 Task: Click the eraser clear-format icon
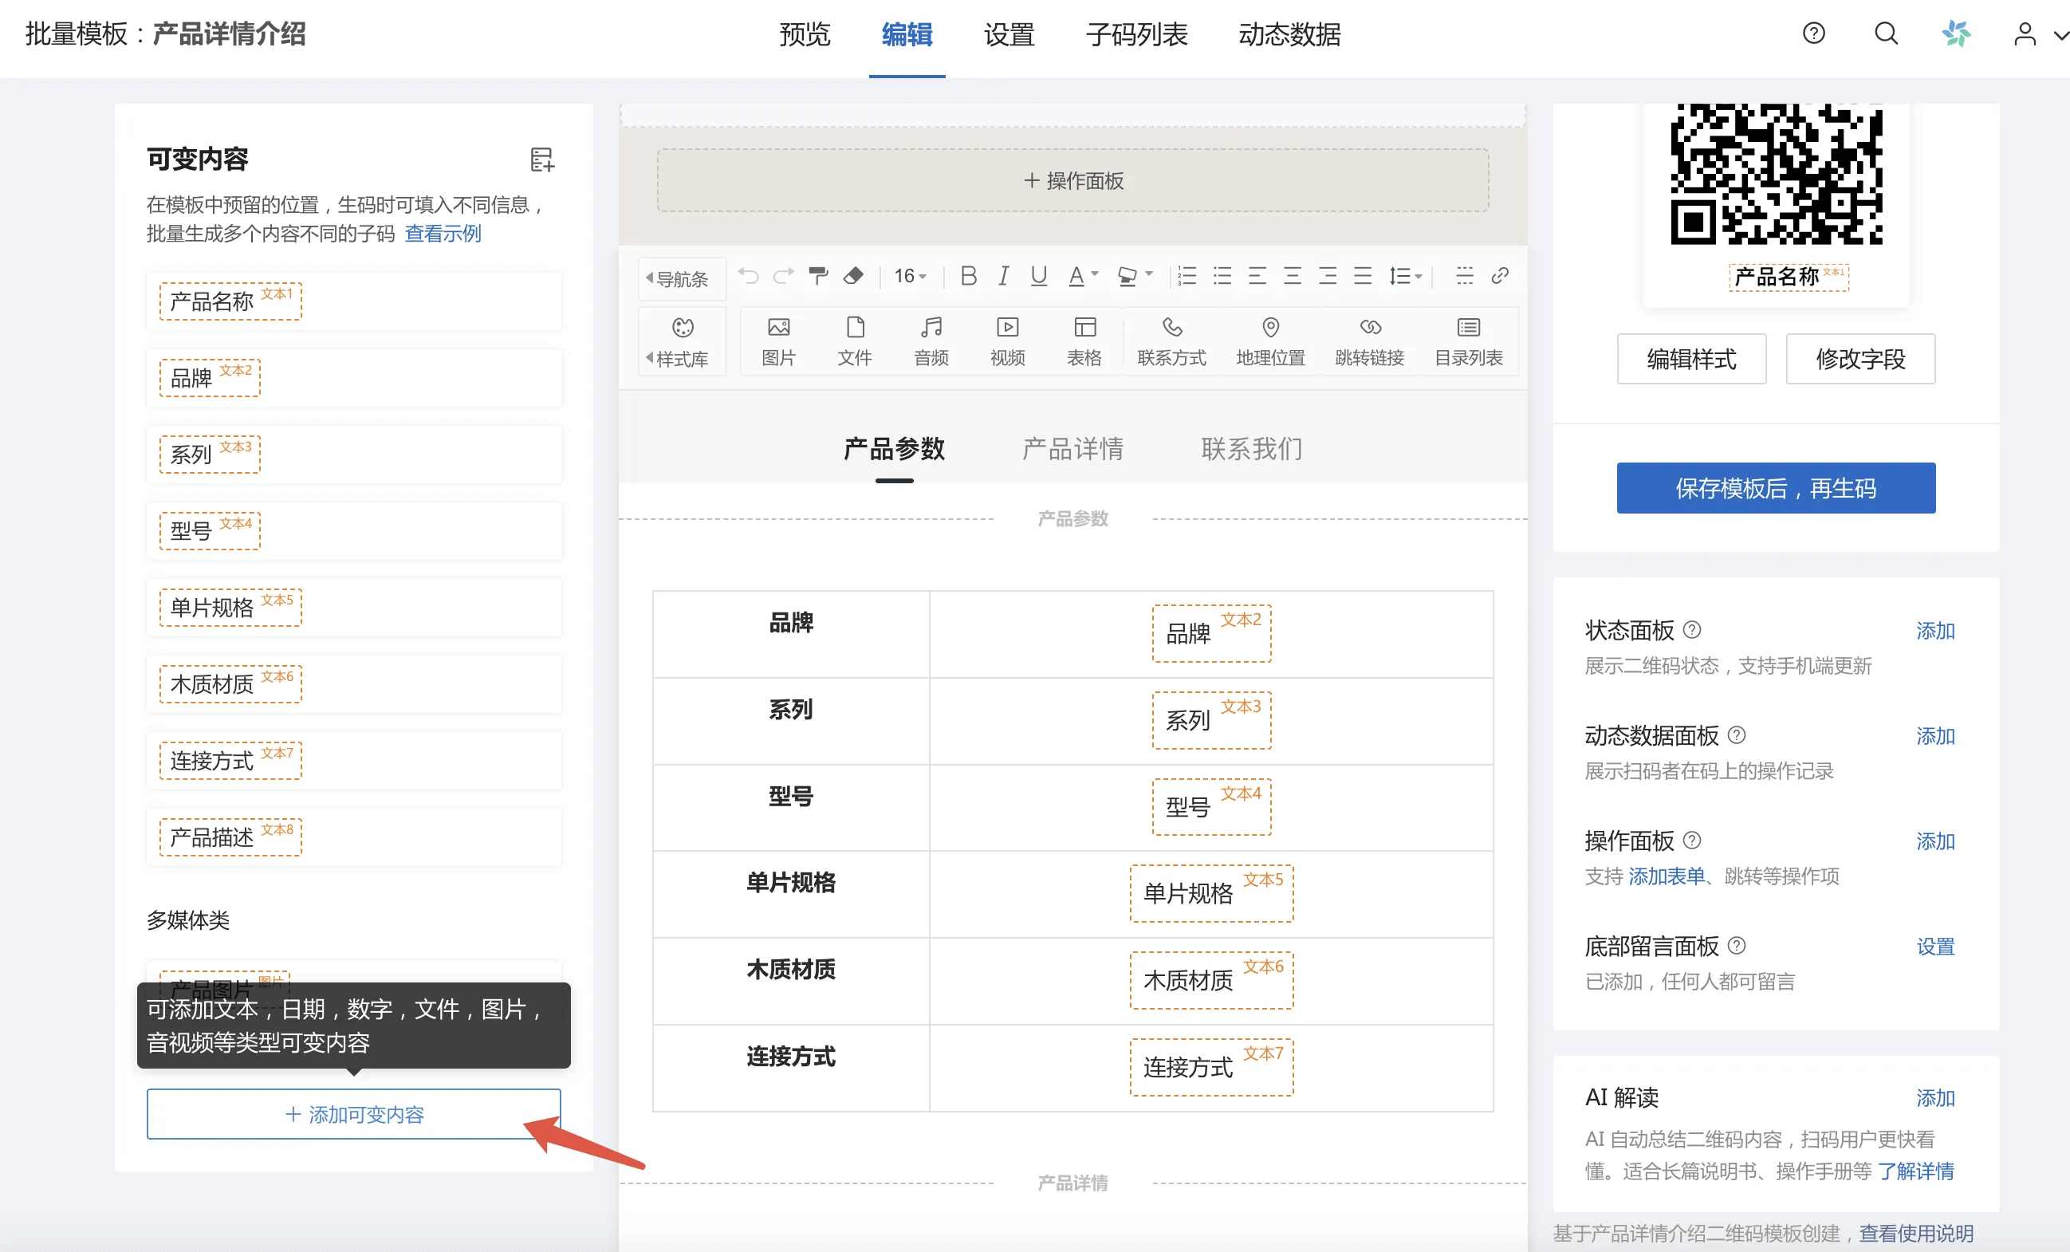click(x=853, y=276)
